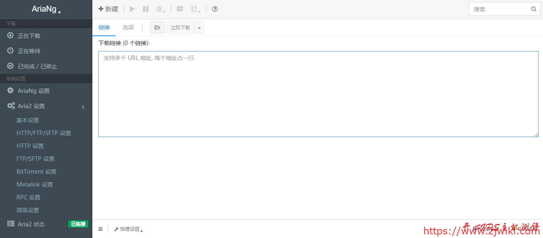Screen dimensions: 543x238
Task: Open the 快捷设置 quick settings menu
Action: tap(128, 229)
